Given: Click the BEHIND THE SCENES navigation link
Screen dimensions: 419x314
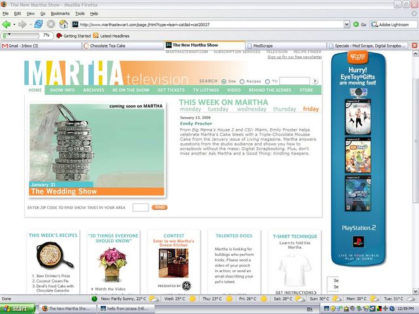Looking at the screenshot, I should [270, 90].
